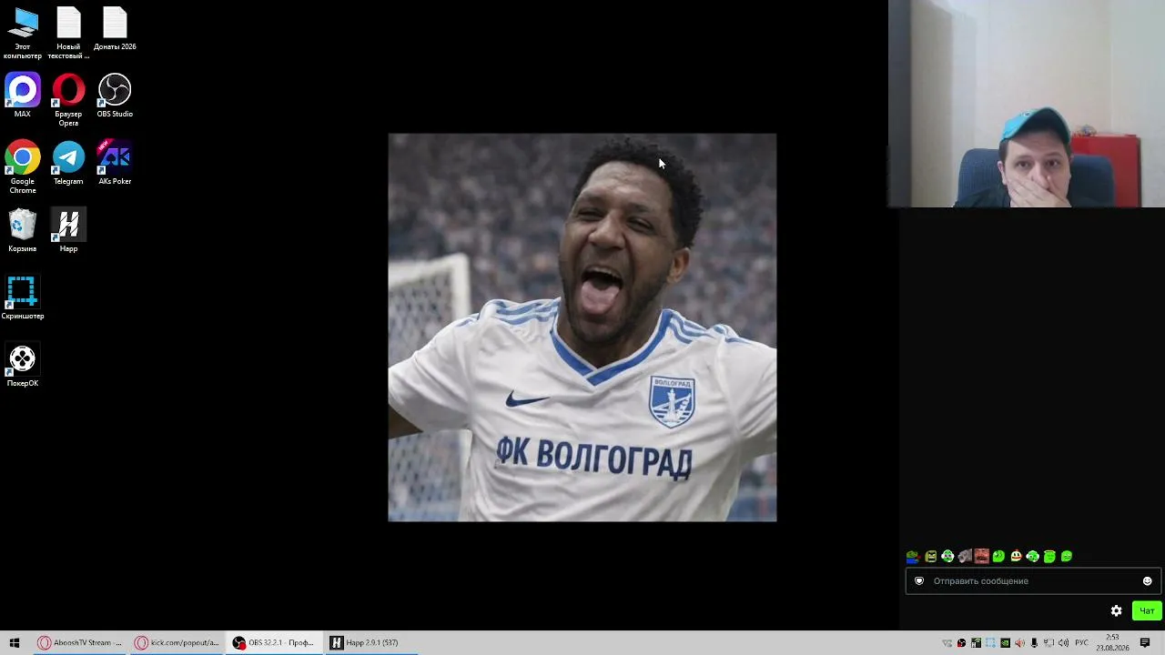Click the green 'Чат' send button
Image resolution: width=1165 pixels, height=655 pixels.
tap(1147, 611)
